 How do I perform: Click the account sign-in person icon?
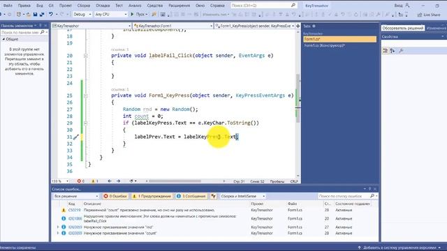408,6
